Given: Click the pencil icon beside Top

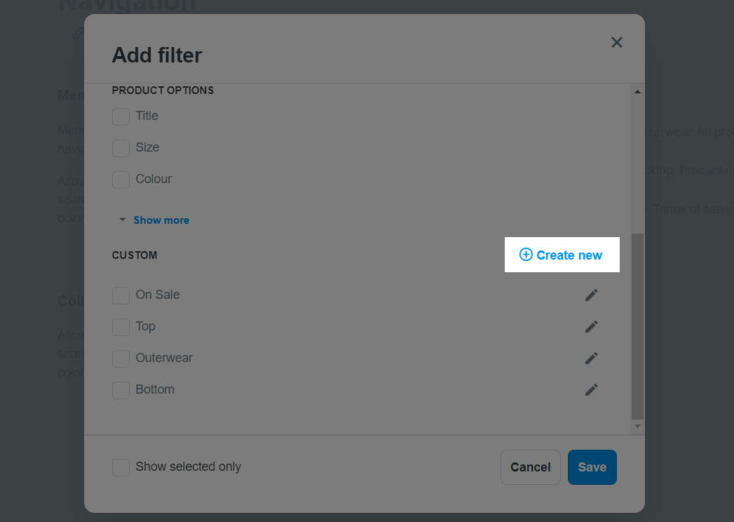Looking at the screenshot, I should 591,327.
